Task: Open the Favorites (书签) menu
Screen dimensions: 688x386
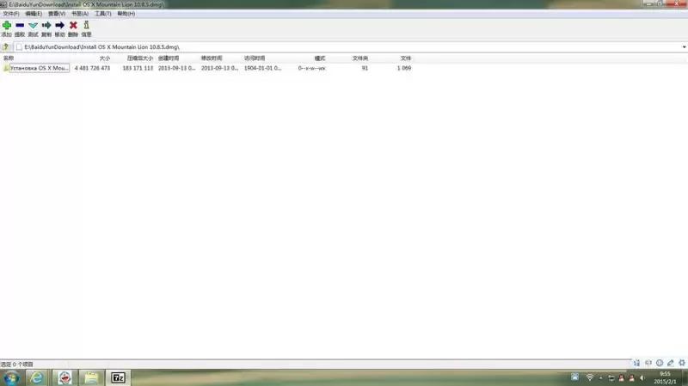Action: coord(80,14)
